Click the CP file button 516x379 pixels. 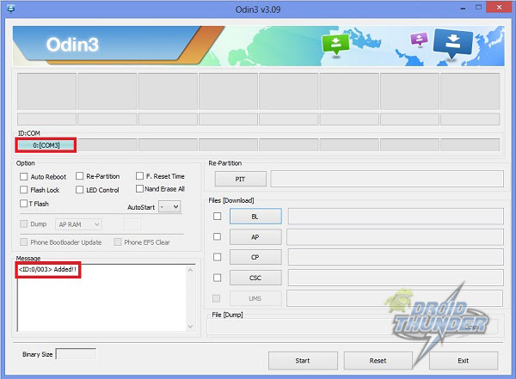point(255,257)
